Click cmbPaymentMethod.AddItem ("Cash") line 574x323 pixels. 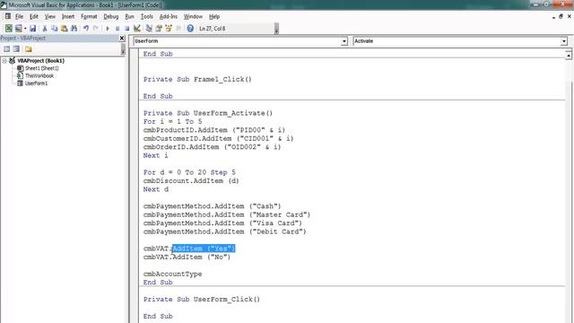[212, 206]
